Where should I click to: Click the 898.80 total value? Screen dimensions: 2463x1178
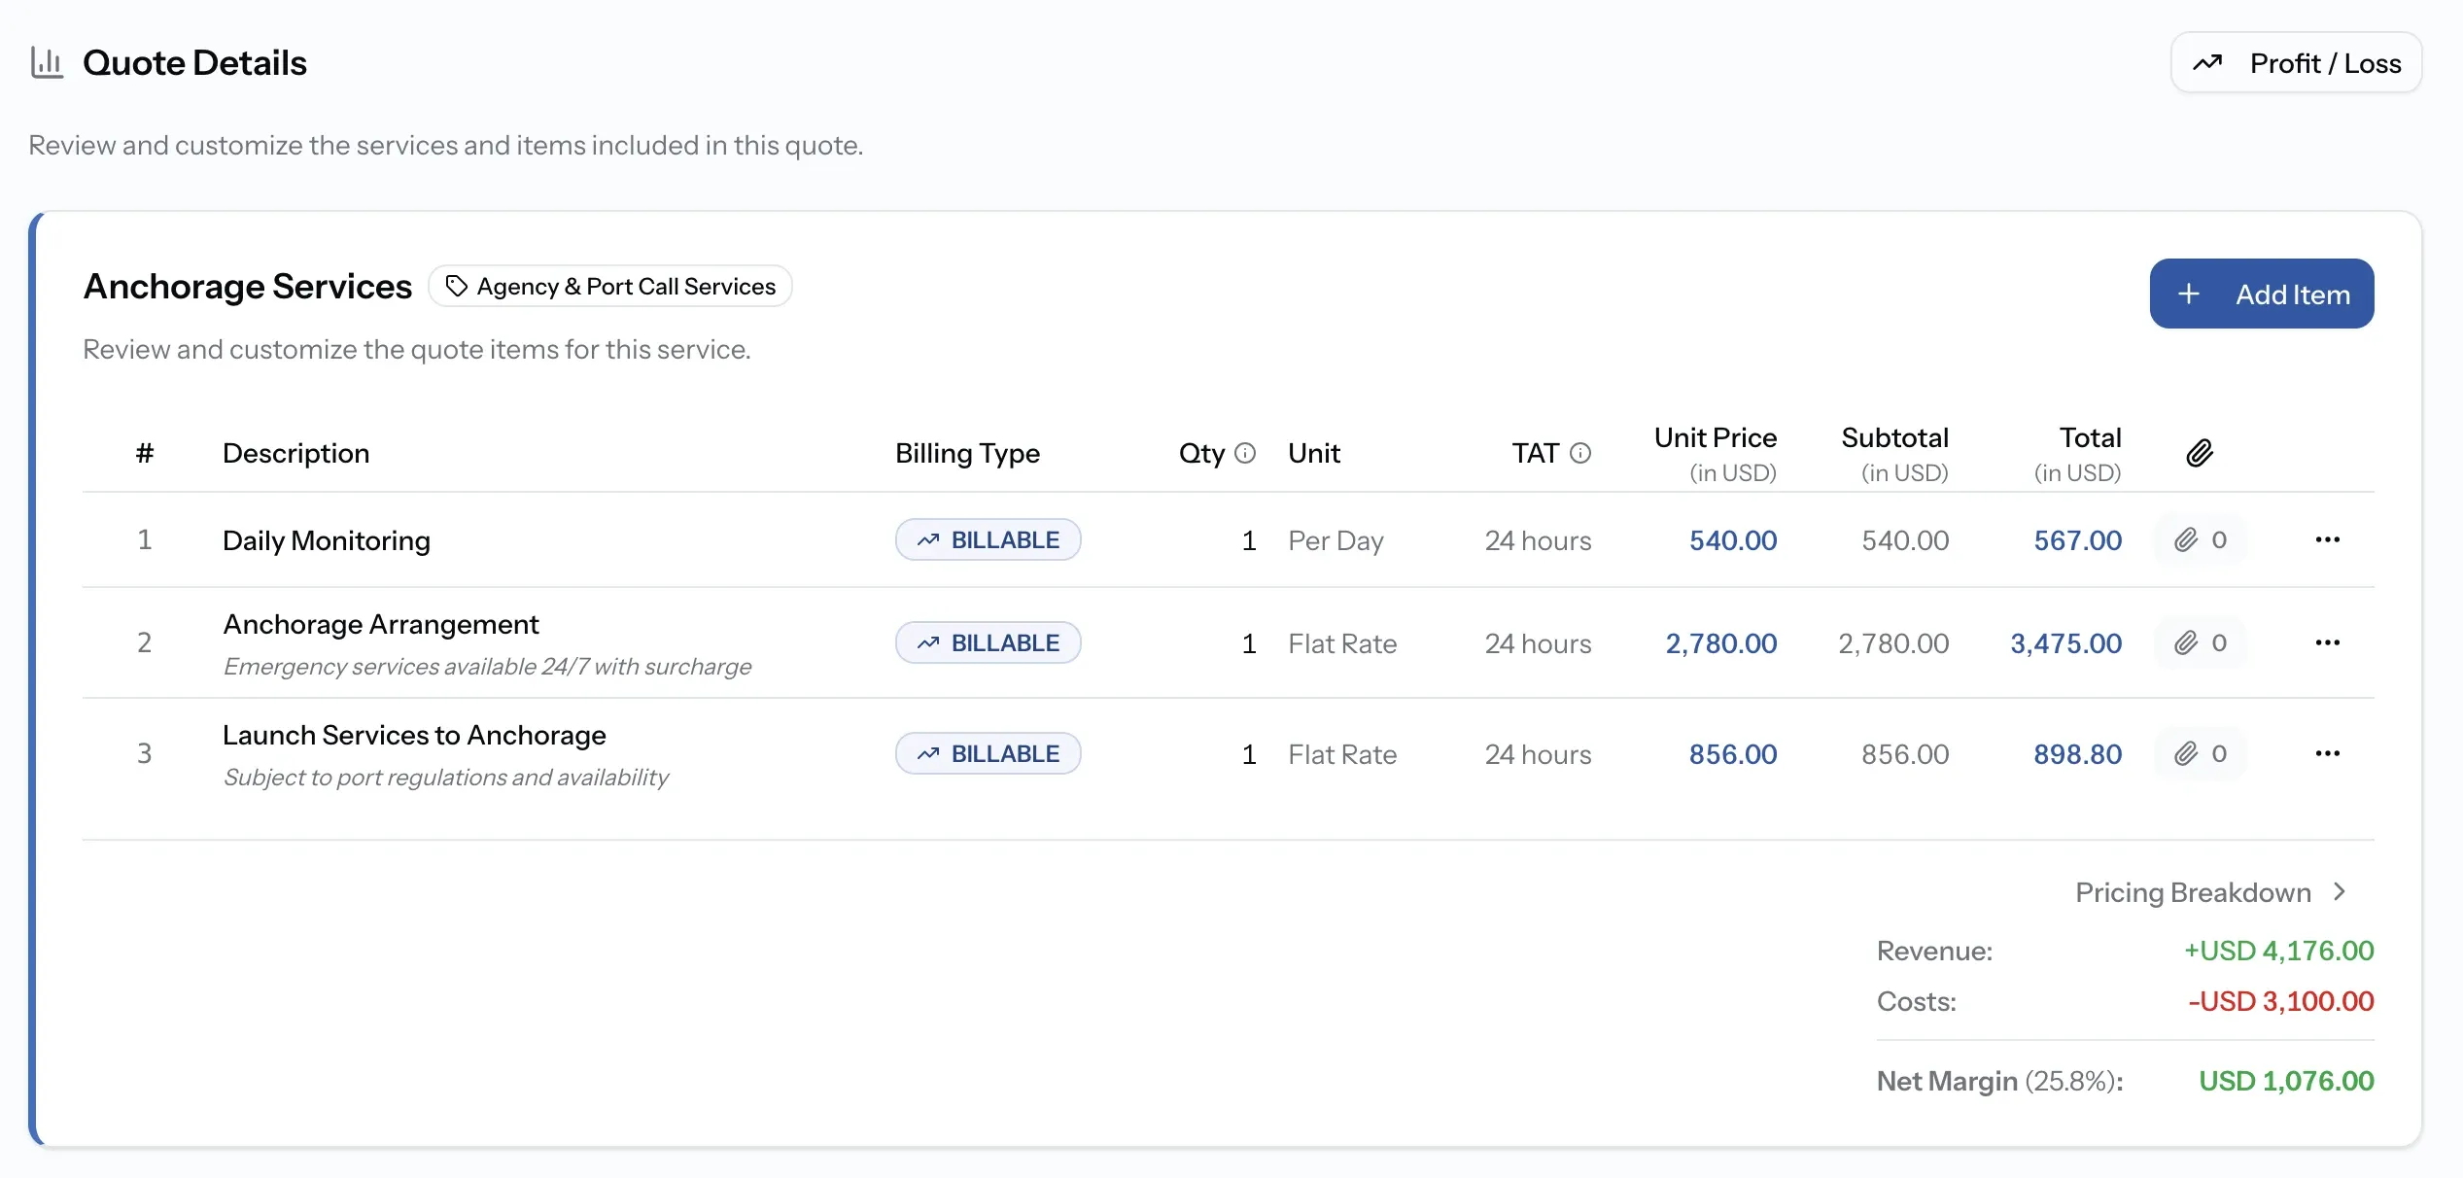[x=2078, y=754]
